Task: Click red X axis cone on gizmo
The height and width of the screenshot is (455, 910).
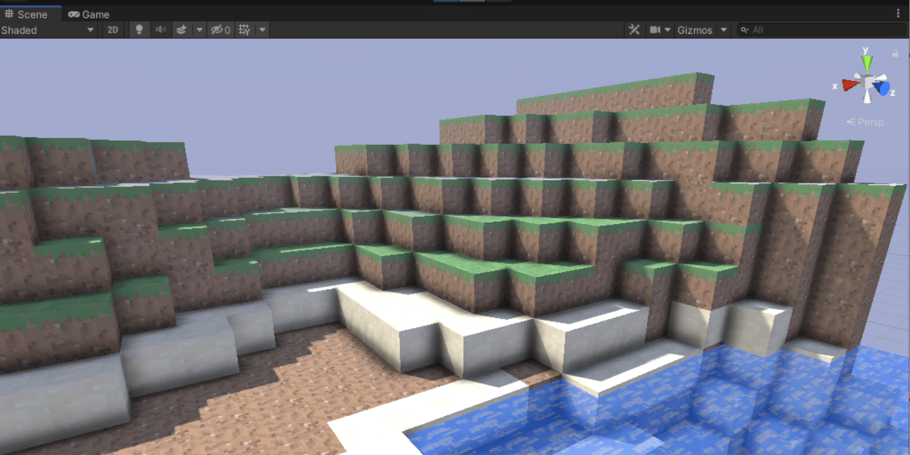Action: (x=850, y=85)
